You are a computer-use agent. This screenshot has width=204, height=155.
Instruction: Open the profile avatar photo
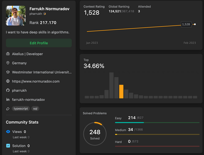[x=16, y=16]
